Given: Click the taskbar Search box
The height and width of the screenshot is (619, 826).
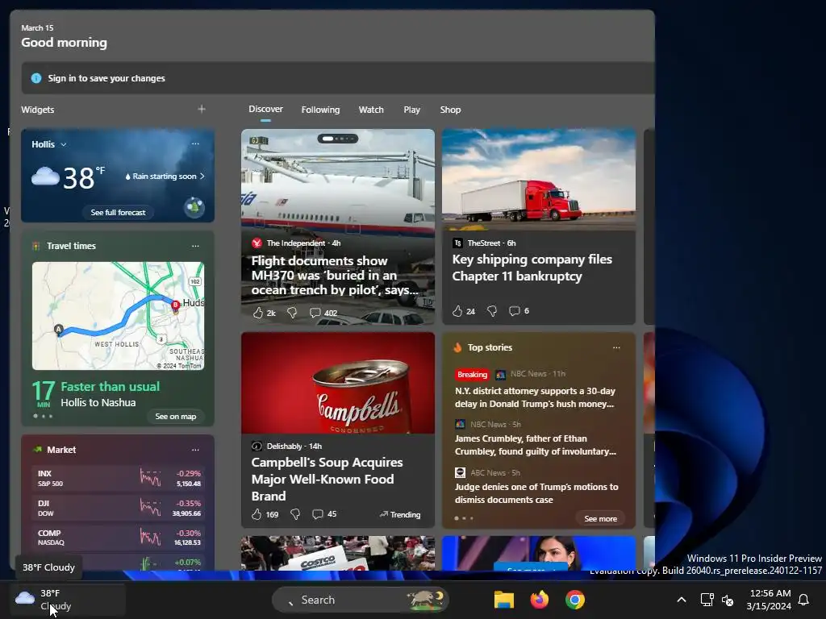Looking at the screenshot, I should 361,600.
